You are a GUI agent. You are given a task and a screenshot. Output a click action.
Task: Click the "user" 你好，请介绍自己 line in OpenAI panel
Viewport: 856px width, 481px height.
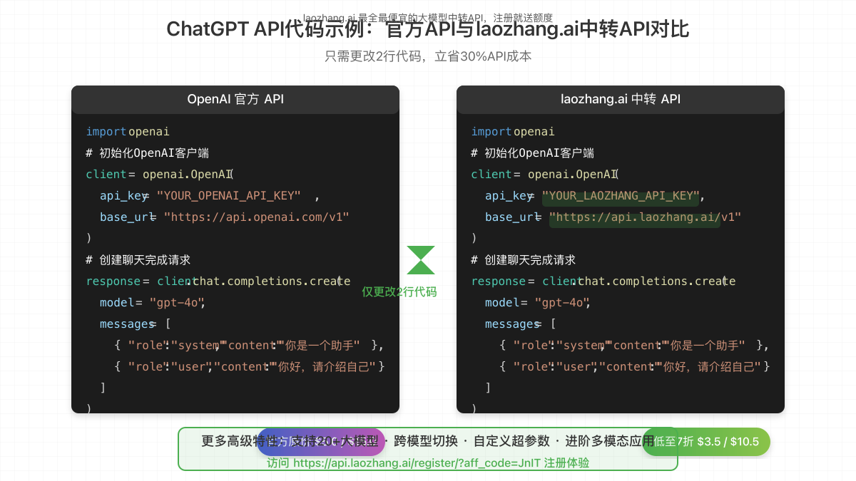tap(250, 367)
